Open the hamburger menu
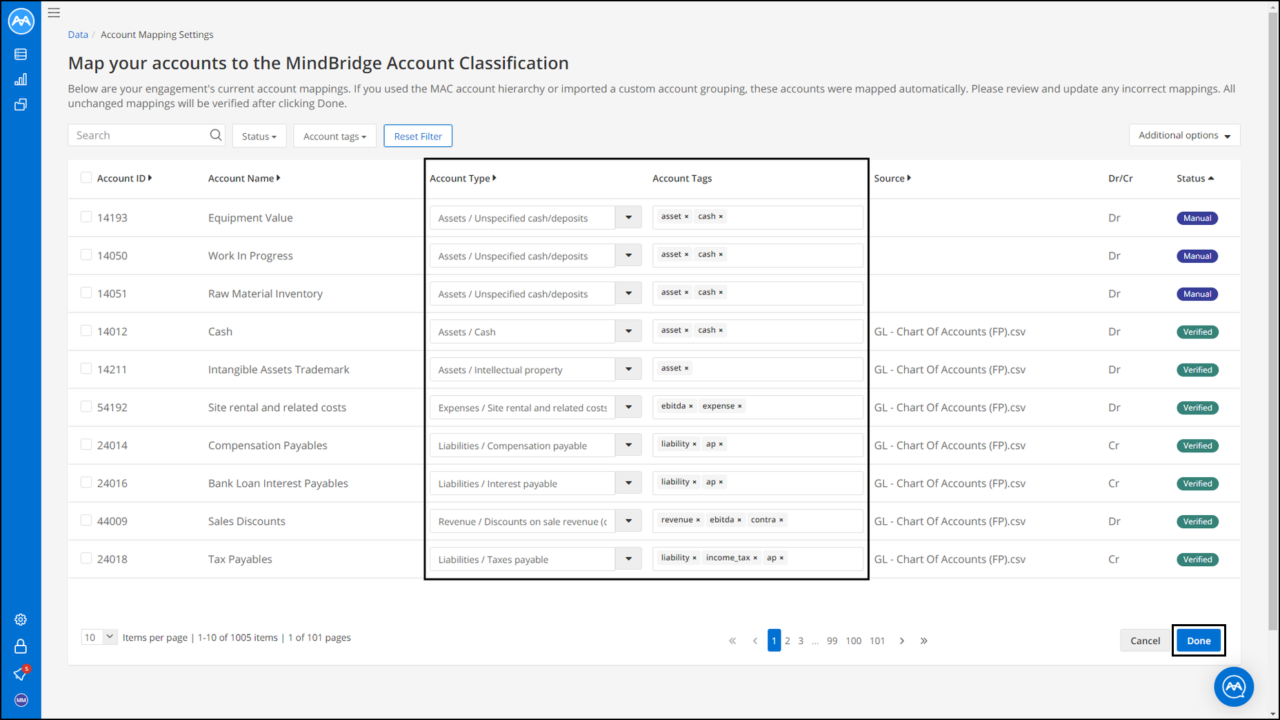This screenshot has height=720, width=1280. click(x=54, y=12)
